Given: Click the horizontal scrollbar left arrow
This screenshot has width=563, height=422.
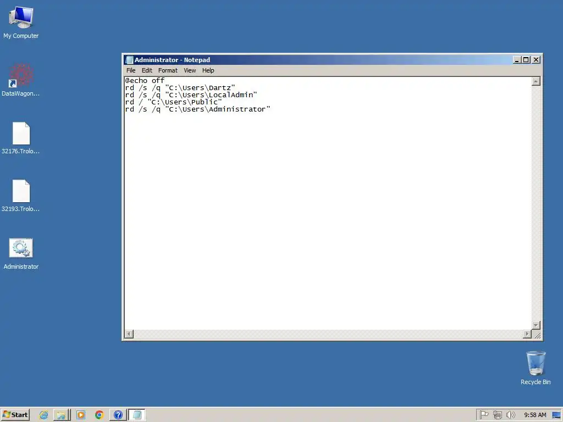Looking at the screenshot, I should (129, 334).
